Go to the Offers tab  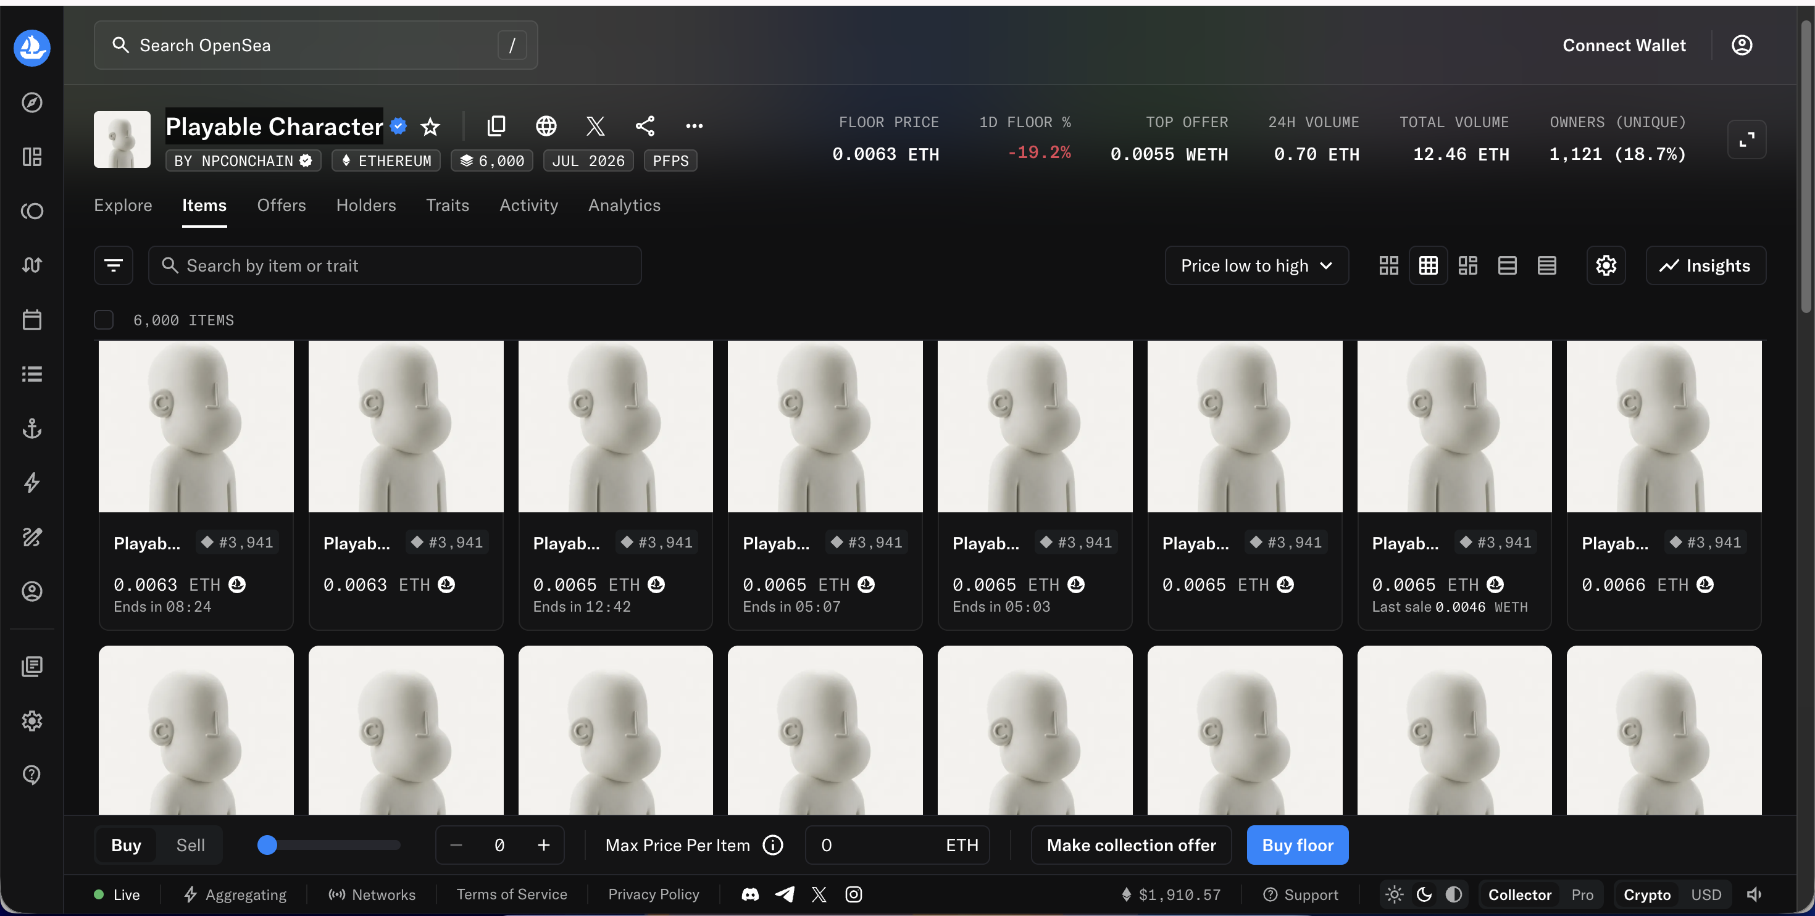click(x=281, y=205)
